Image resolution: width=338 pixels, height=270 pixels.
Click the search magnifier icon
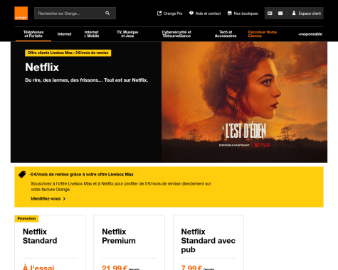(x=107, y=13)
